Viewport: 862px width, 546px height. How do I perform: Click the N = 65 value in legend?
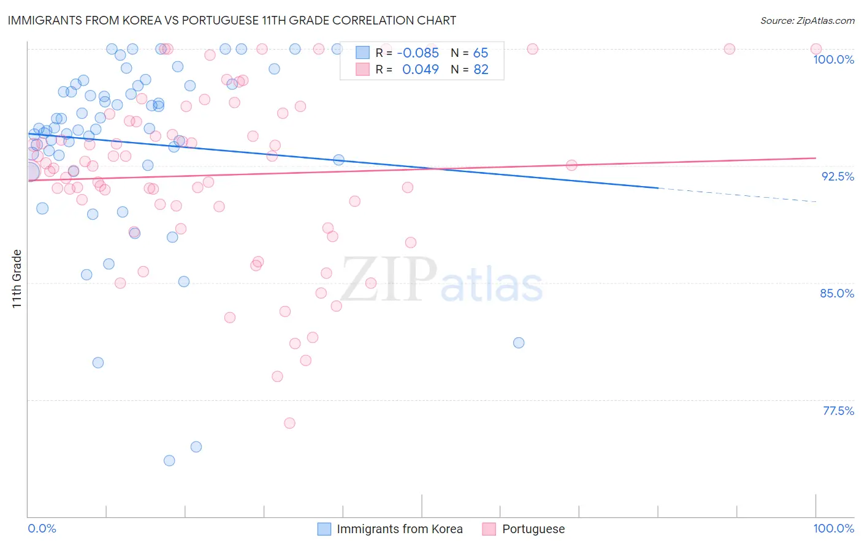click(x=470, y=53)
